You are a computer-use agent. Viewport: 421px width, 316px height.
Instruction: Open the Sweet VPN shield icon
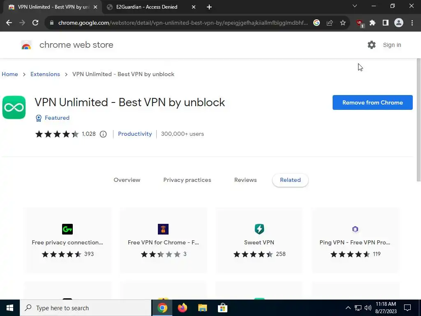(259, 229)
